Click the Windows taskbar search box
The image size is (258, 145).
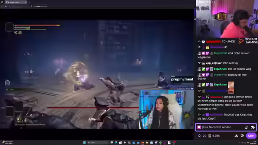98,143
